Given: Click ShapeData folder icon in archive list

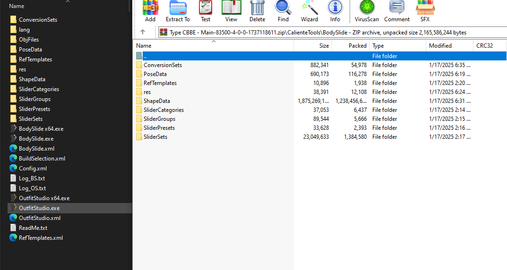Looking at the screenshot, I should point(139,101).
